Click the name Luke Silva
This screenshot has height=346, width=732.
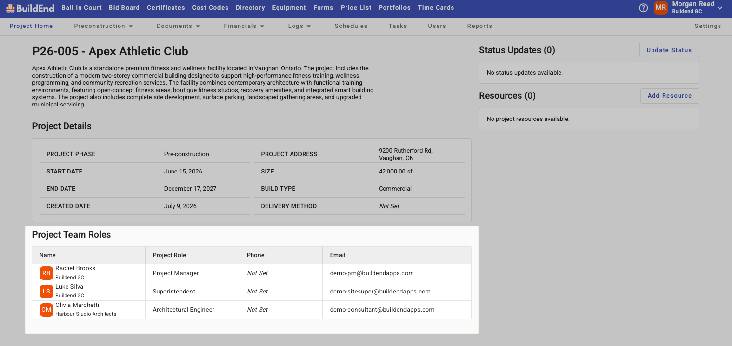point(69,287)
